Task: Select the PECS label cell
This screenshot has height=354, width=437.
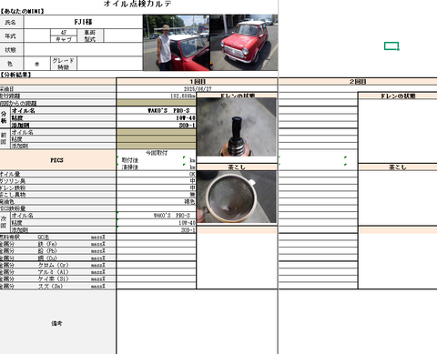Action: coord(57,160)
